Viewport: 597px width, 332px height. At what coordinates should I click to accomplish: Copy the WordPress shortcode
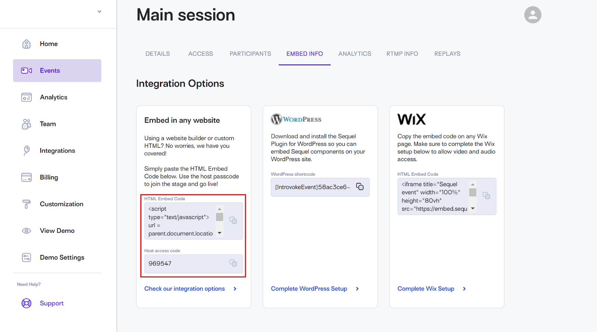pyautogui.click(x=360, y=187)
